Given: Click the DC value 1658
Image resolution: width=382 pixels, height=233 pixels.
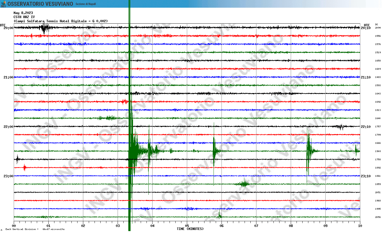Looking at the screenshot, I should coord(378,61).
